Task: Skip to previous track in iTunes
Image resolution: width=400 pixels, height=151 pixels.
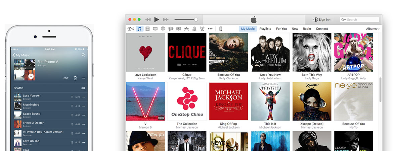Action: coord(148,19)
